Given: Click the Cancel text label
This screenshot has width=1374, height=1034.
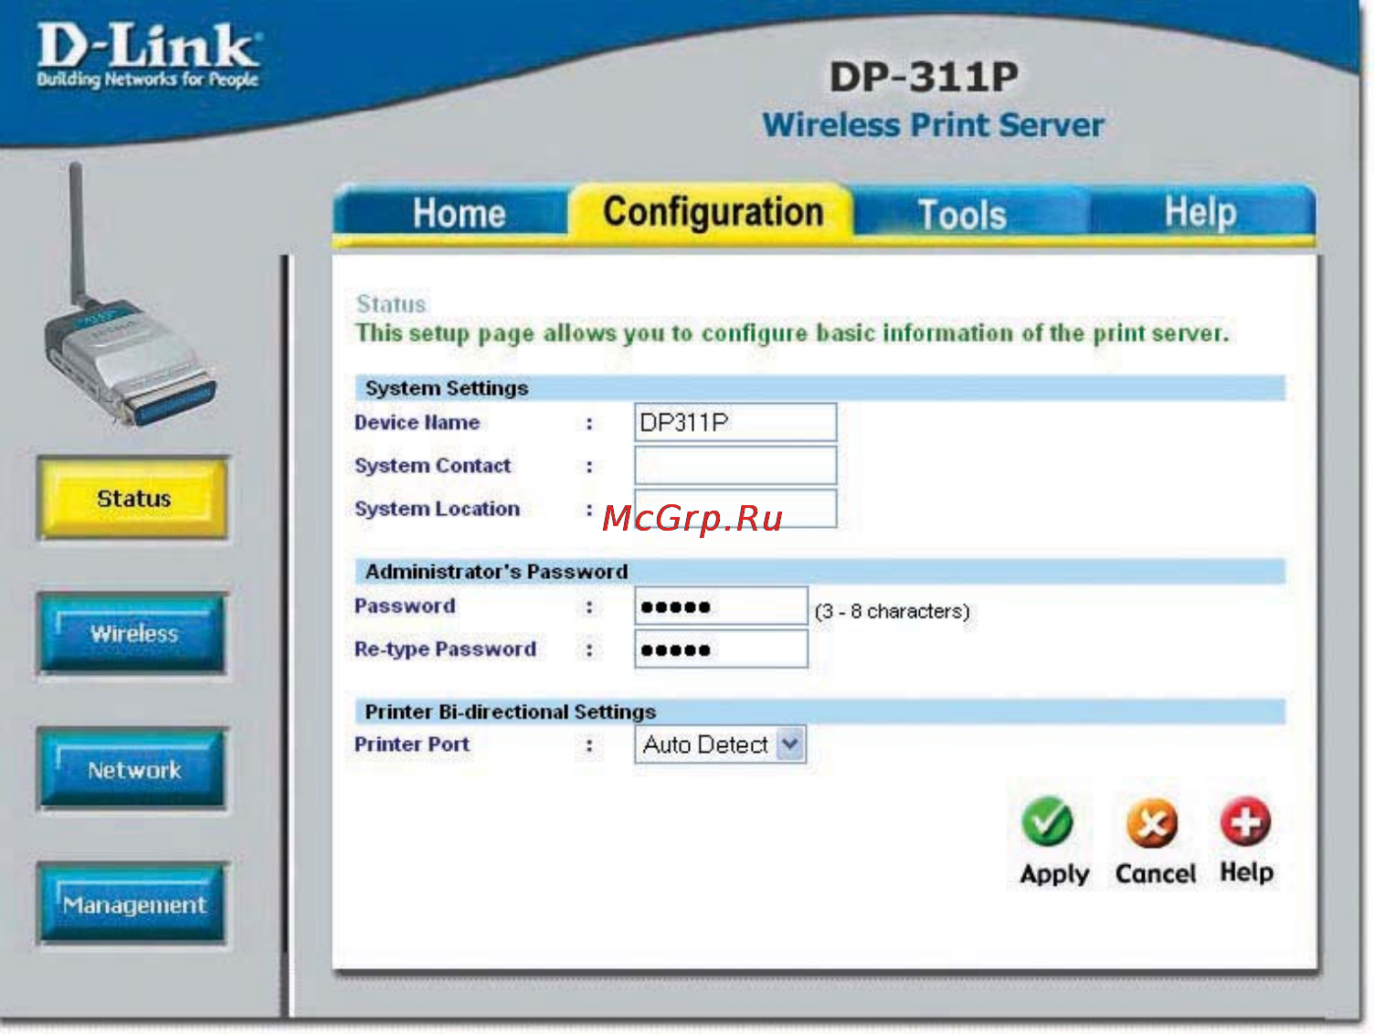Looking at the screenshot, I should tap(1155, 873).
